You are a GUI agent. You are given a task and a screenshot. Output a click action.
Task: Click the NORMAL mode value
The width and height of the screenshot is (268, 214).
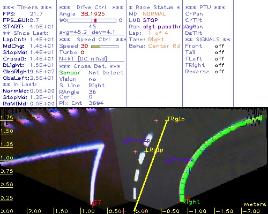(x=154, y=14)
